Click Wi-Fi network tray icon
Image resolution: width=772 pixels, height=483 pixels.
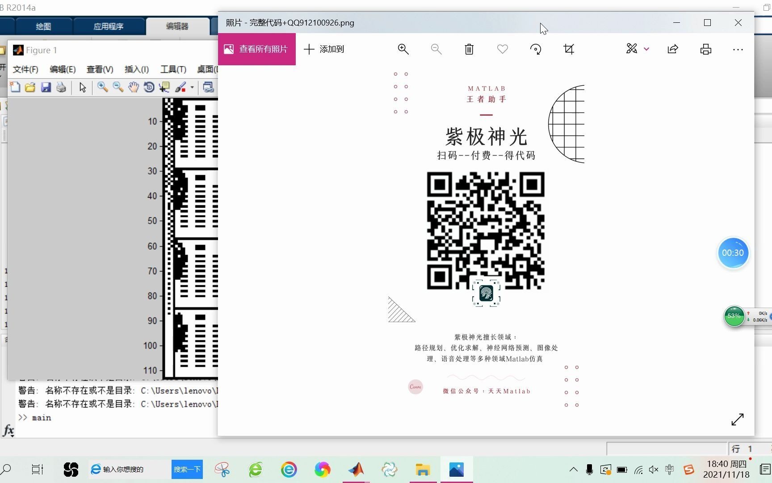click(638, 470)
